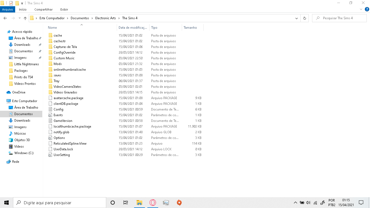Open the notification center icon
The width and height of the screenshot is (370, 208).
point(361,203)
